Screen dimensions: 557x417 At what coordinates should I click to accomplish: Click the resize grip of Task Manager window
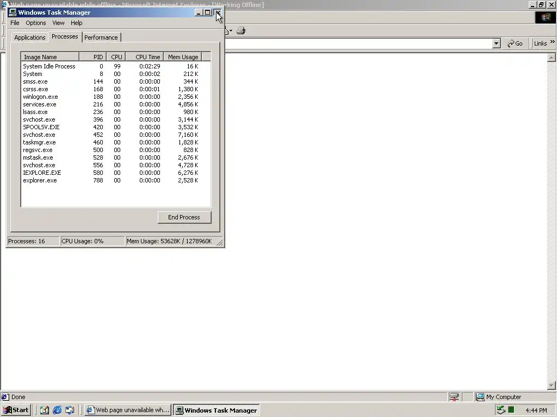click(x=220, y=242)
